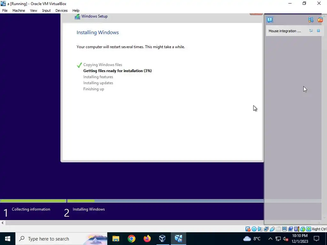Expand the hidden system tray icons chevron

coord(270,239)
